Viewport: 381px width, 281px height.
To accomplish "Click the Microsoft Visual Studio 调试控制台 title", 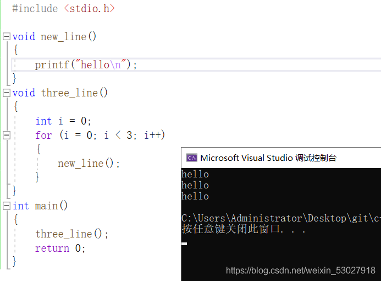I will pyautogui.click(x=268, y=158).
